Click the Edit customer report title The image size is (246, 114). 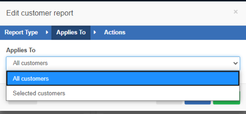click(40, 13)
